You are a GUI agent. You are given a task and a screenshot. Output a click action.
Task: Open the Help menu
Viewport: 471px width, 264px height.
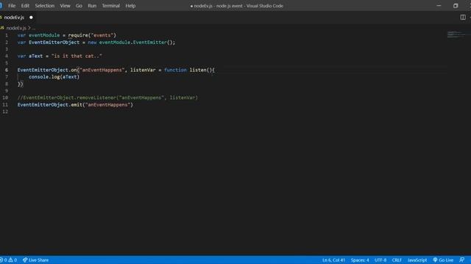pyautogui.click(x=130, y=6)
